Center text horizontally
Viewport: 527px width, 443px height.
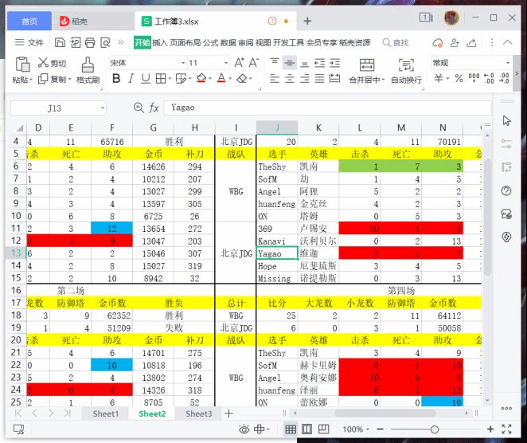[290, 79]
